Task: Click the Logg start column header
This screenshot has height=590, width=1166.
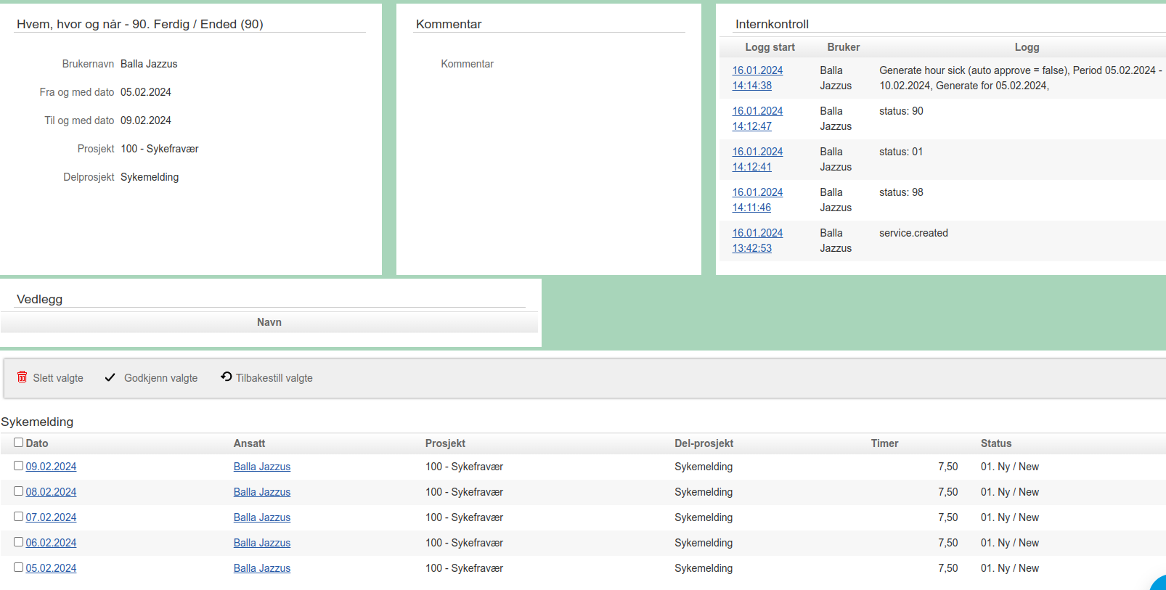Action: click(770, 47)
